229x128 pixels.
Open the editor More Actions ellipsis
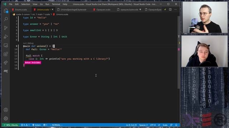tap(176, 10)
